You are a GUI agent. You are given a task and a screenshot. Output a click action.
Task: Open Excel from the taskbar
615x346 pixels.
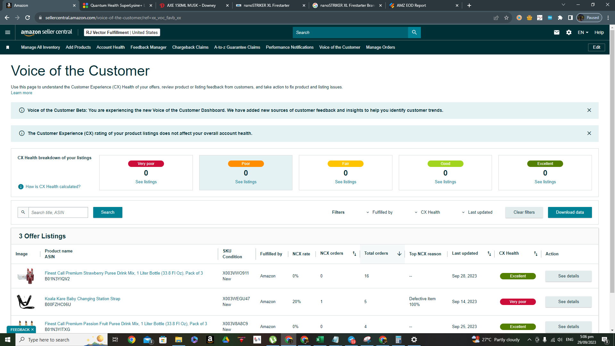[x=320, y=340]
